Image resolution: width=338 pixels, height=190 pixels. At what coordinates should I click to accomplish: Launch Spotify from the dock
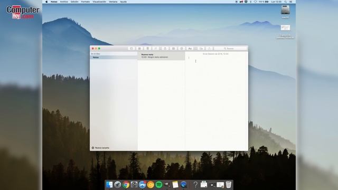(x=159, y=185)
